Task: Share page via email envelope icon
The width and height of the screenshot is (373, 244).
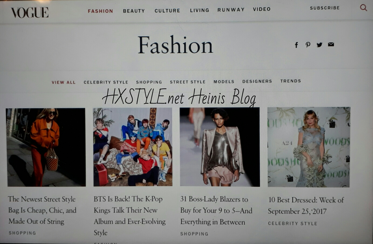Action: coord(331,44)
